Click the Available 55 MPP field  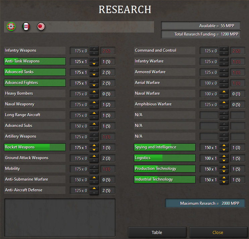[x=201, y=26]
